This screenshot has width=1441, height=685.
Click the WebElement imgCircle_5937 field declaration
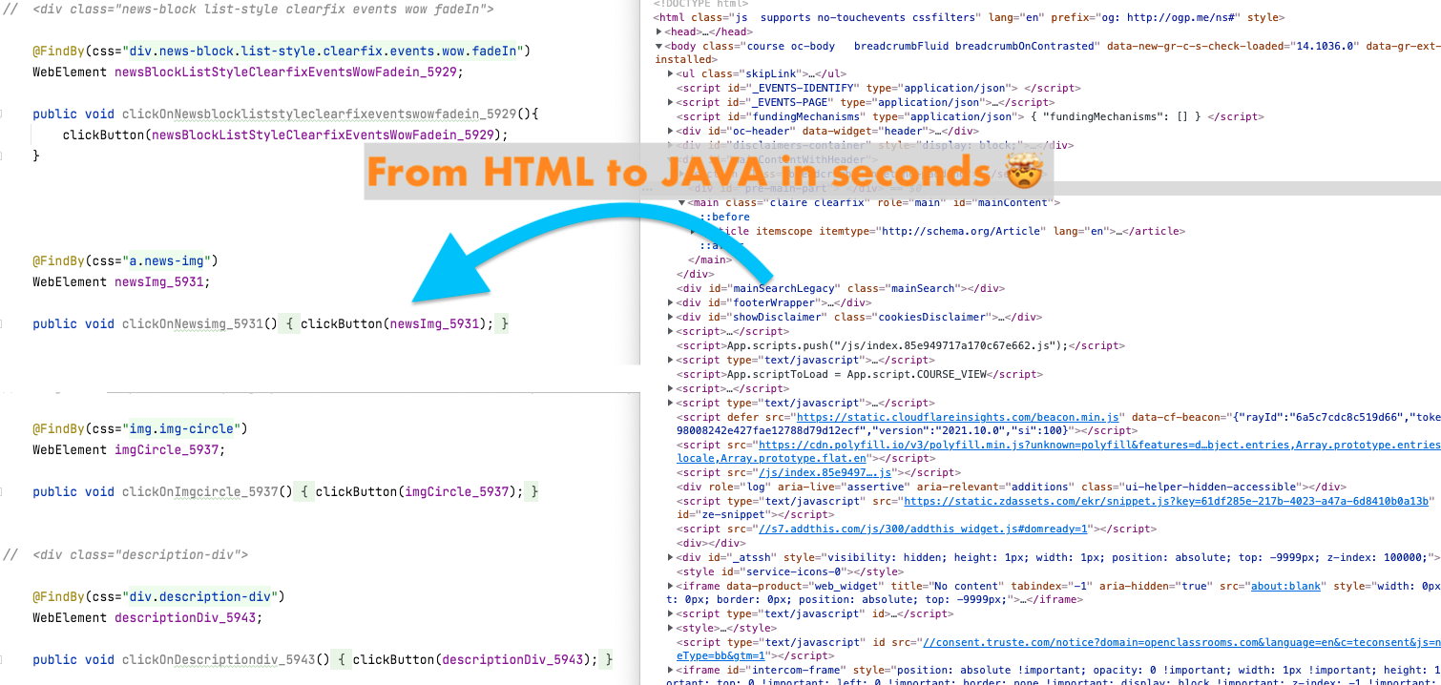(129, 449)
